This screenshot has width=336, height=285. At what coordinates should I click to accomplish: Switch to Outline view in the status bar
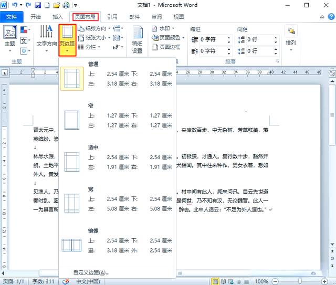[x=239, y=281]
